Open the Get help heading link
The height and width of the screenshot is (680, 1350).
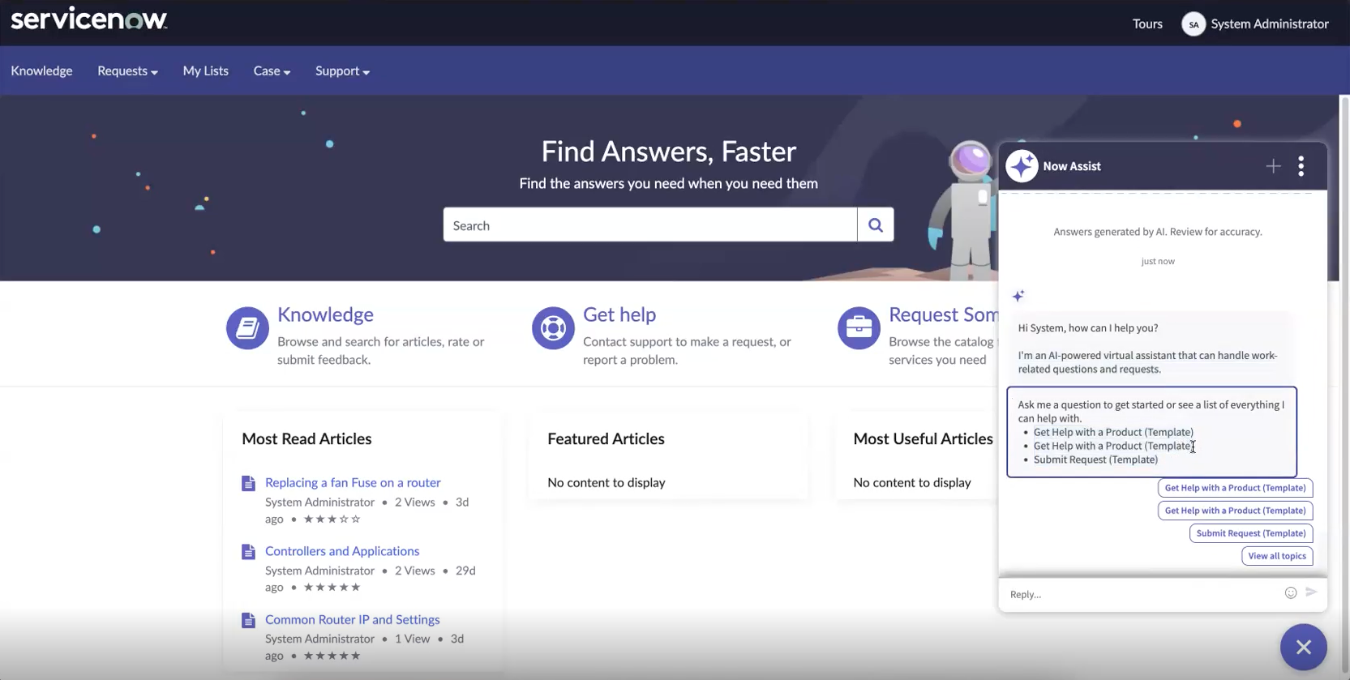point(619,314)
